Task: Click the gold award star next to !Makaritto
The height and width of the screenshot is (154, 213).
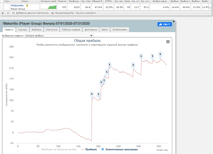Action: point(27,6)
